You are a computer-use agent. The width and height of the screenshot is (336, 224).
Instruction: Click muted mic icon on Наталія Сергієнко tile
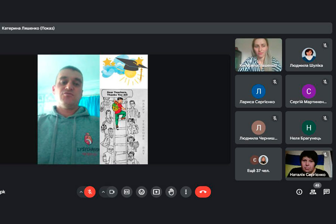[x=325, y=155]
